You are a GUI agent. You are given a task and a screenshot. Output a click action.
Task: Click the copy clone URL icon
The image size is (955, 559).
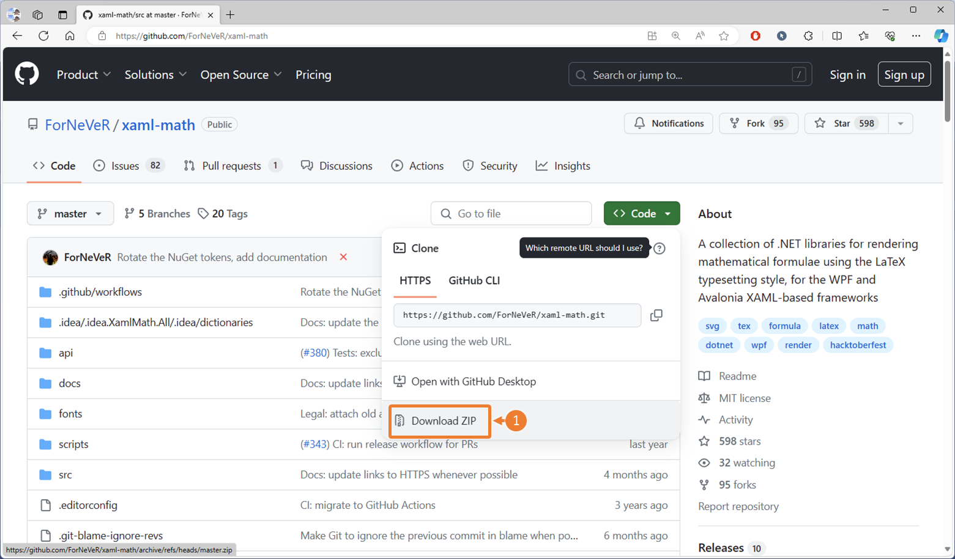point(656,315)
